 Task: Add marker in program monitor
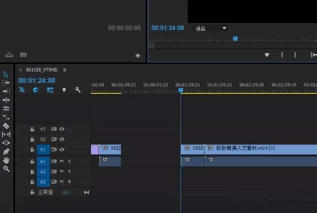(x=267, y=55)
